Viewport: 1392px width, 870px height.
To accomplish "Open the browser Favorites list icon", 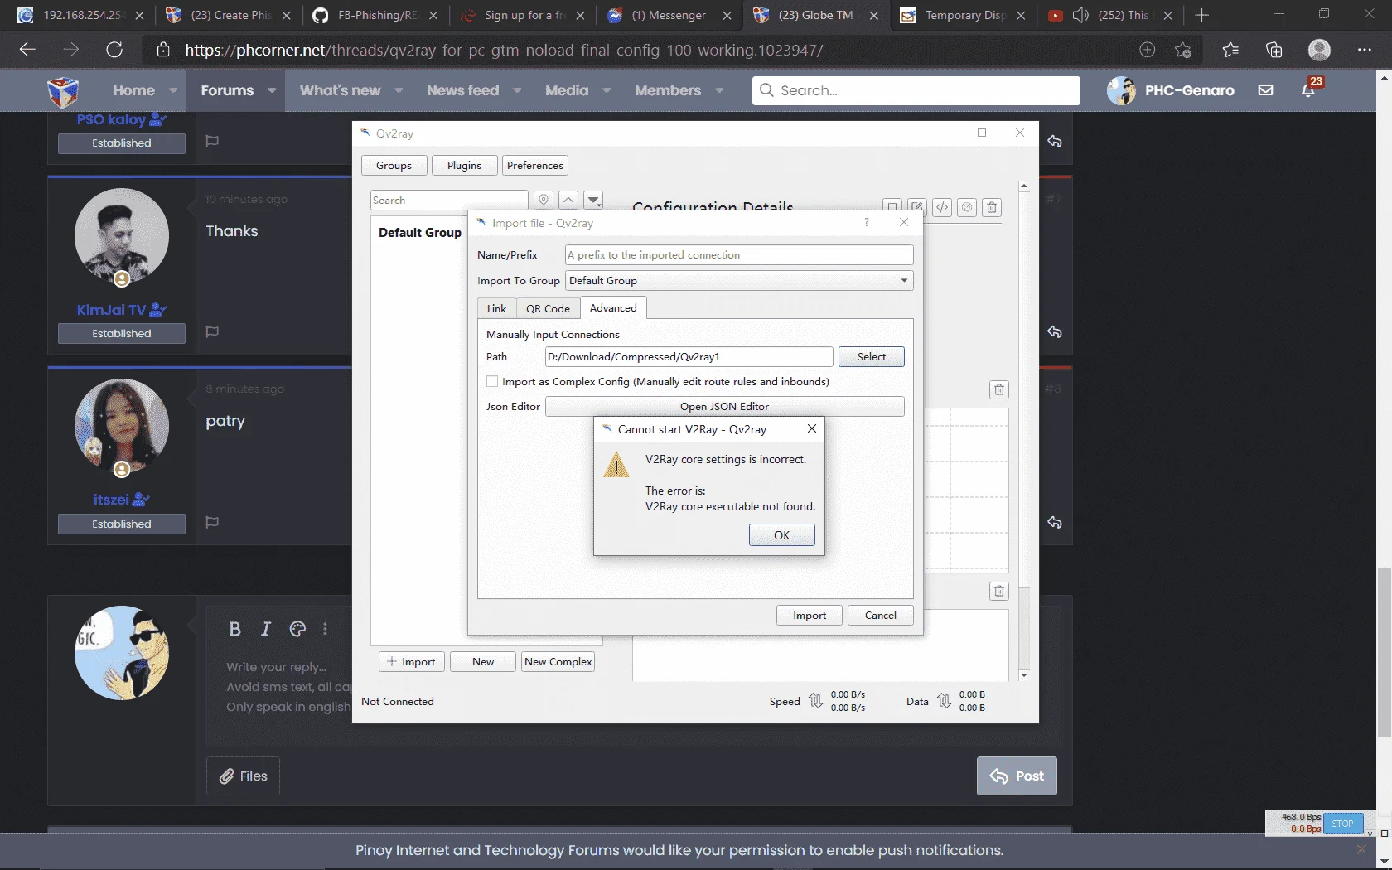I will (1230, 50).
